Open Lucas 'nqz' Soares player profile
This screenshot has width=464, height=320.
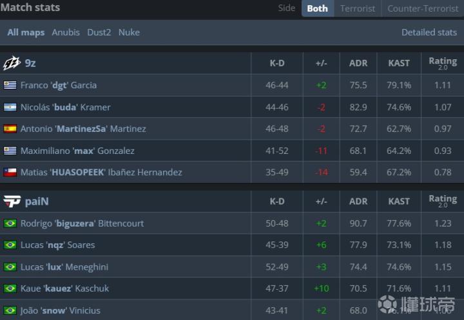(57, 245)
